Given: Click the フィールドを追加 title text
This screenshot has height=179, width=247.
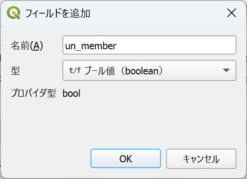Looking at the screenshot, I should (58, 13).
